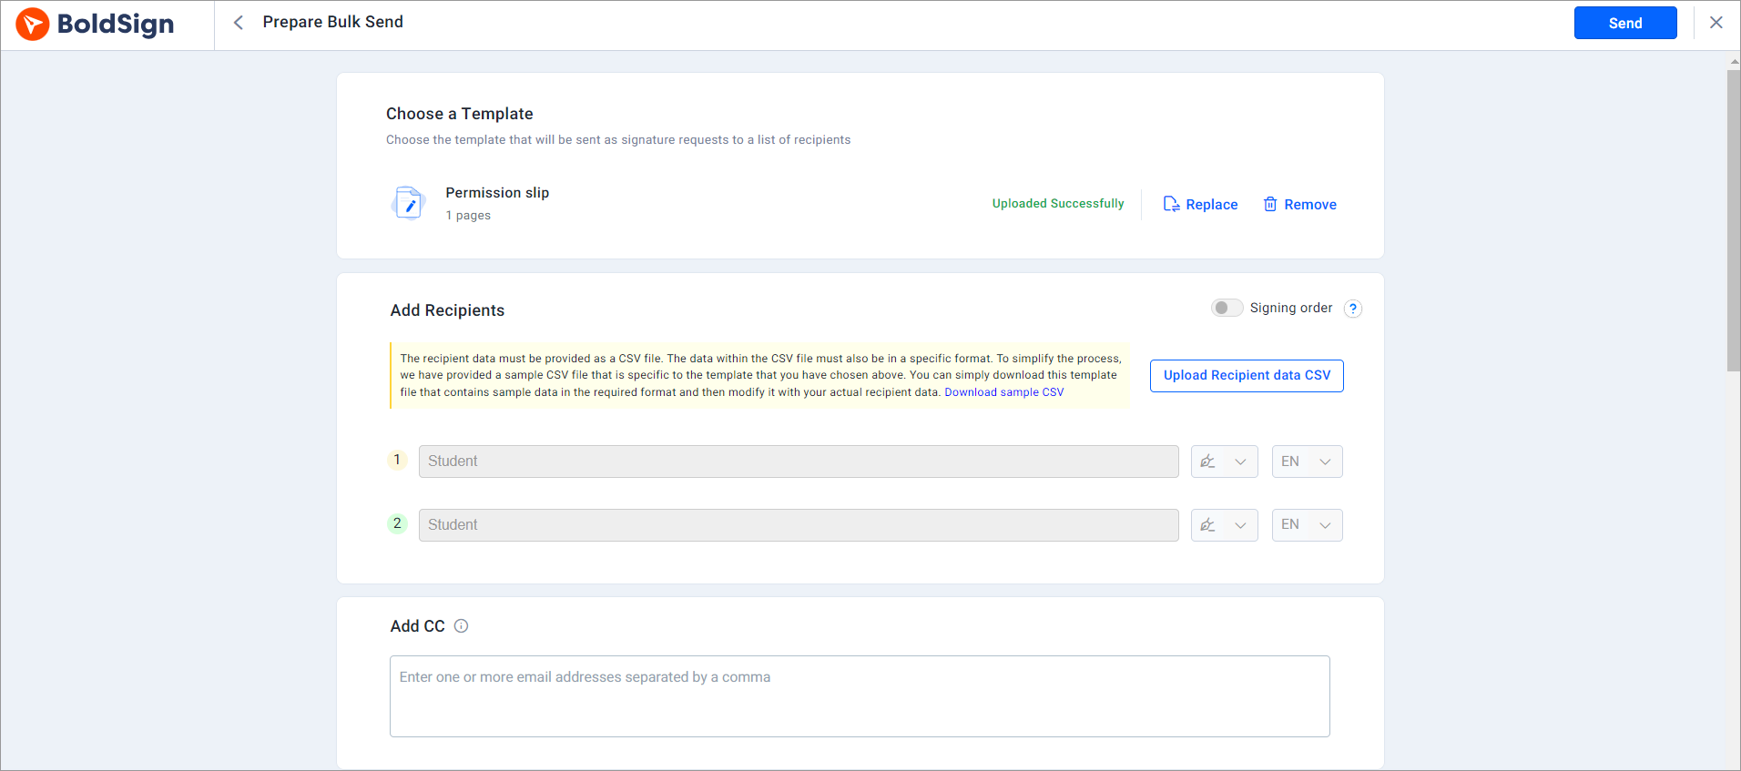The width and height of the screenshot is (1741, 771).
Task: Click the Send button
Action: 1625,23
